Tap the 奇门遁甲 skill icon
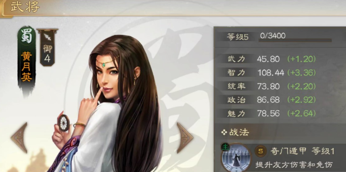The width and height of the screenshot is (346, 172). pyautogui.click(x=232, y=157)
